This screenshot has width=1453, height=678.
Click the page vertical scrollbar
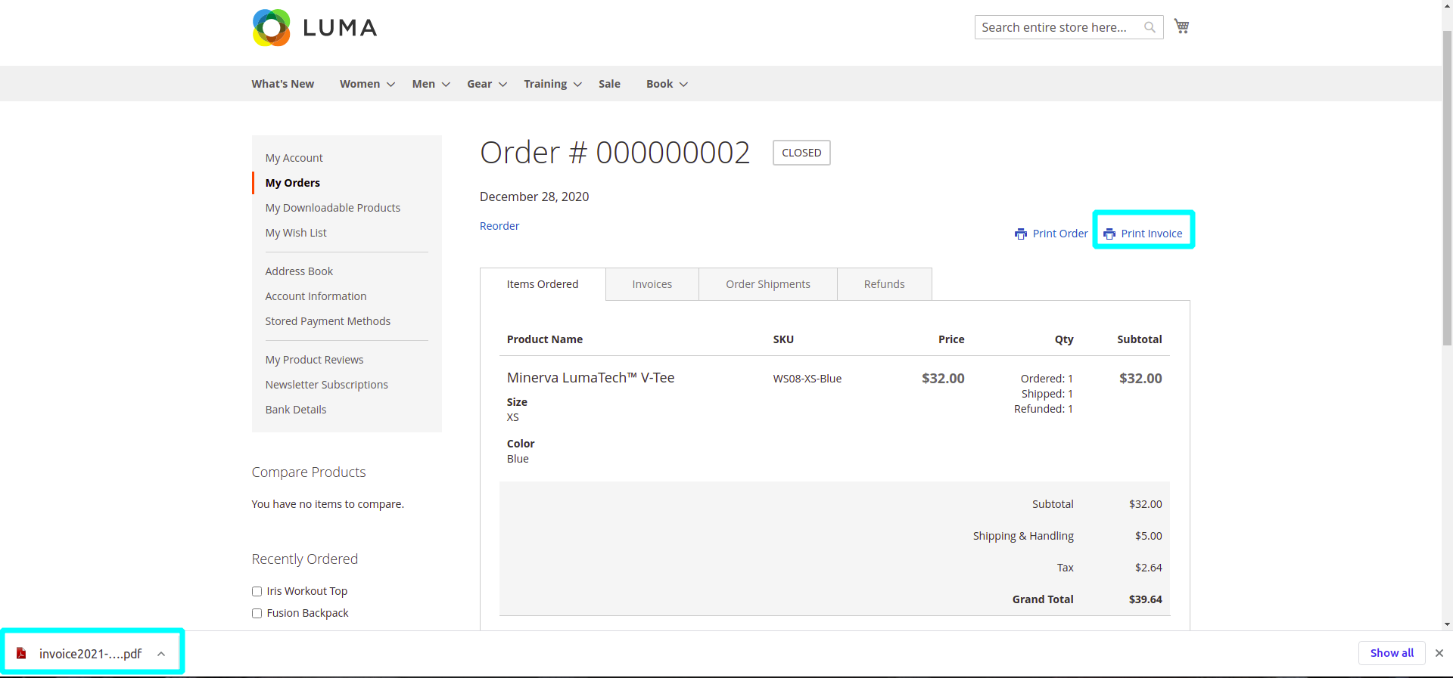[1447, 227]
